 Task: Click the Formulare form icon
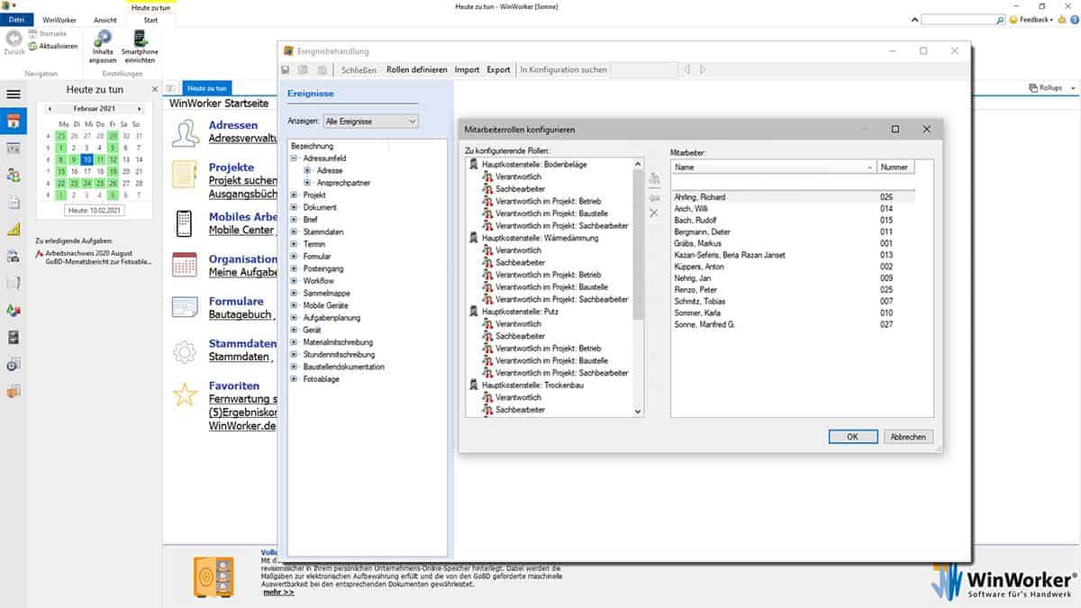(185, 308)
